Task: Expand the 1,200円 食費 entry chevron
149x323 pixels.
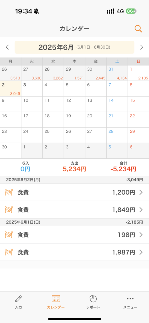Action: [141, 192]
